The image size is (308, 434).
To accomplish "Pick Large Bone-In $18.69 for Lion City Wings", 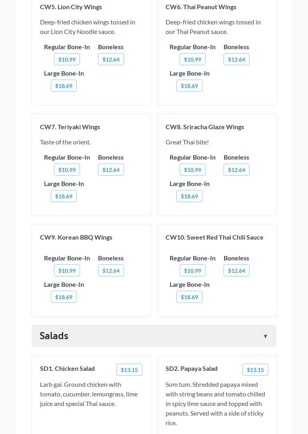I will pyautogui.click(x=64, y=86).
